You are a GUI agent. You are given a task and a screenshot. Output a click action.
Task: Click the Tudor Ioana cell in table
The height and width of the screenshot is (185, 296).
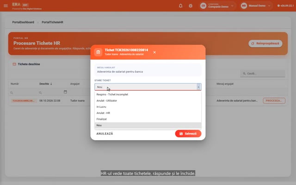77,101
